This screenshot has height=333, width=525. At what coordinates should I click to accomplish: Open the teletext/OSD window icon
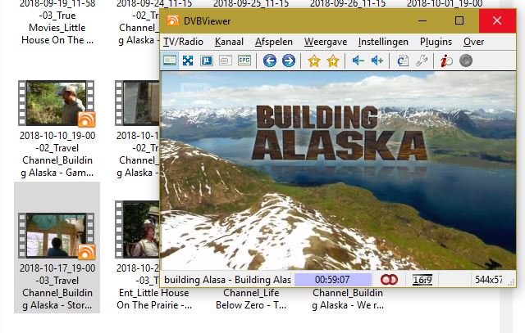(226, 61)
